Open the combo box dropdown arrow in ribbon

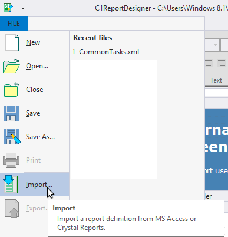(215, 45)
